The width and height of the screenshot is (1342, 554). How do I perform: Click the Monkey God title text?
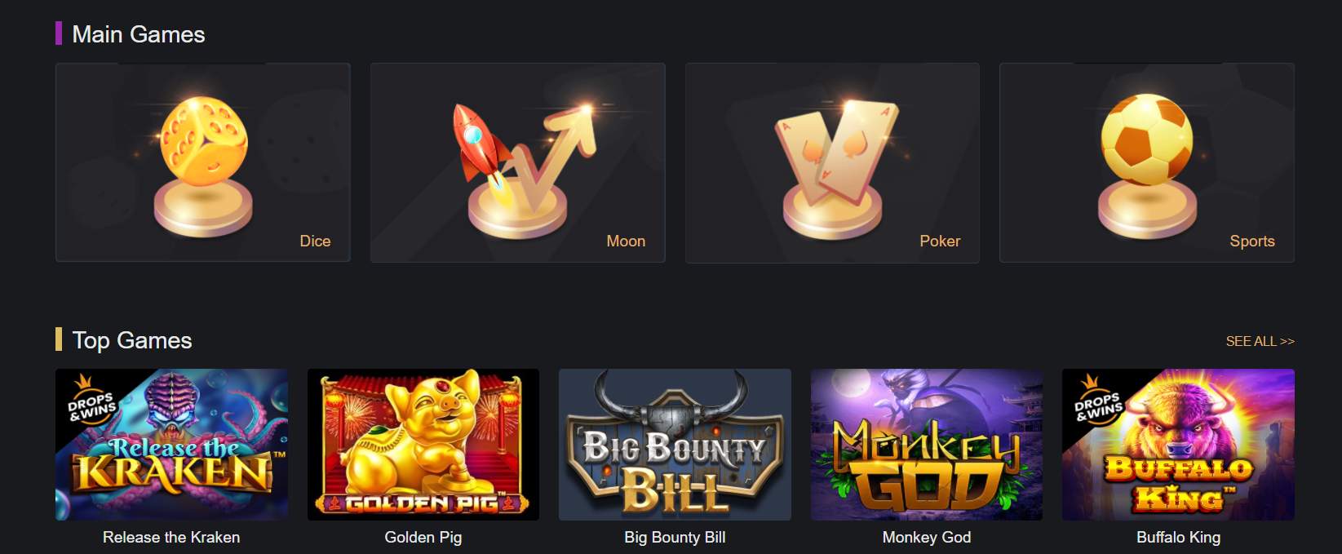[927, 538]
